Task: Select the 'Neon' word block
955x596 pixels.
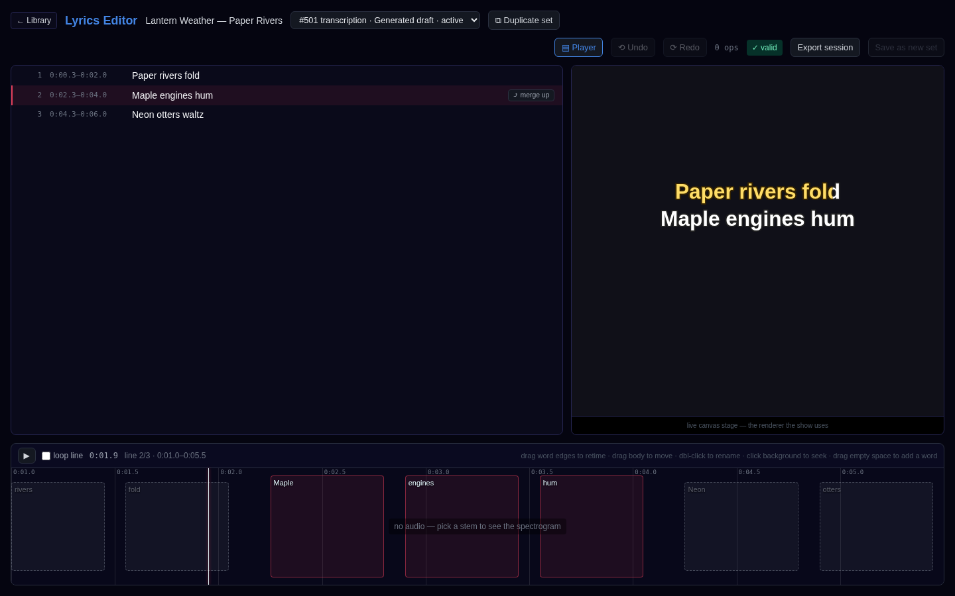Action: [741, 526]
